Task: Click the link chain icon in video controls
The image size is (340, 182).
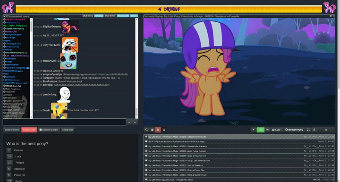Action: (314, 130)
